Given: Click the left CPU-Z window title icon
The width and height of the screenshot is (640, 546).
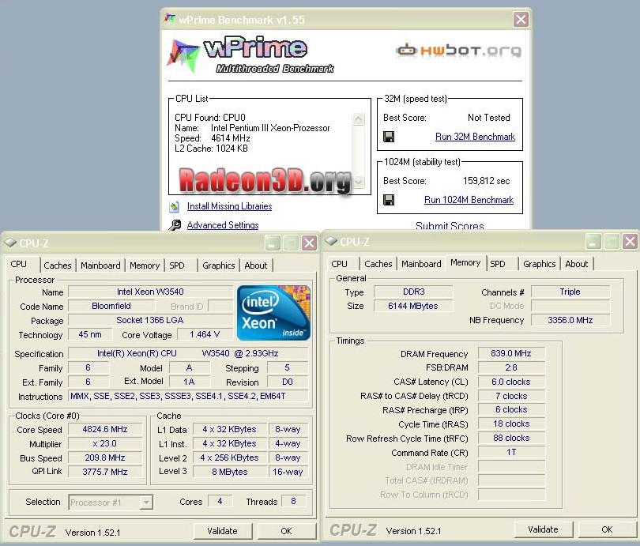Looking at the screenshot, I should pos(10,243).
